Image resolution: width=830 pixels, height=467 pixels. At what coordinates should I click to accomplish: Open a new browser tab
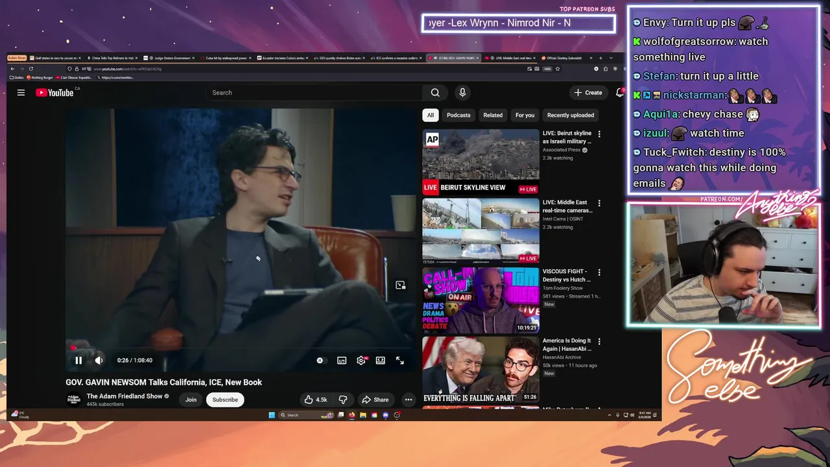point(600,58)
